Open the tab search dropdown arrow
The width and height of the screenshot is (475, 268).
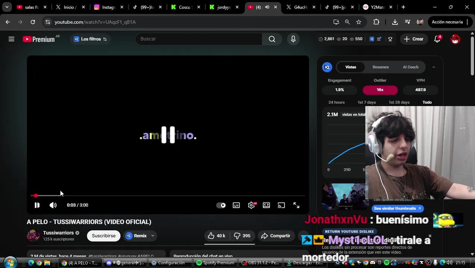click(7, 7)
